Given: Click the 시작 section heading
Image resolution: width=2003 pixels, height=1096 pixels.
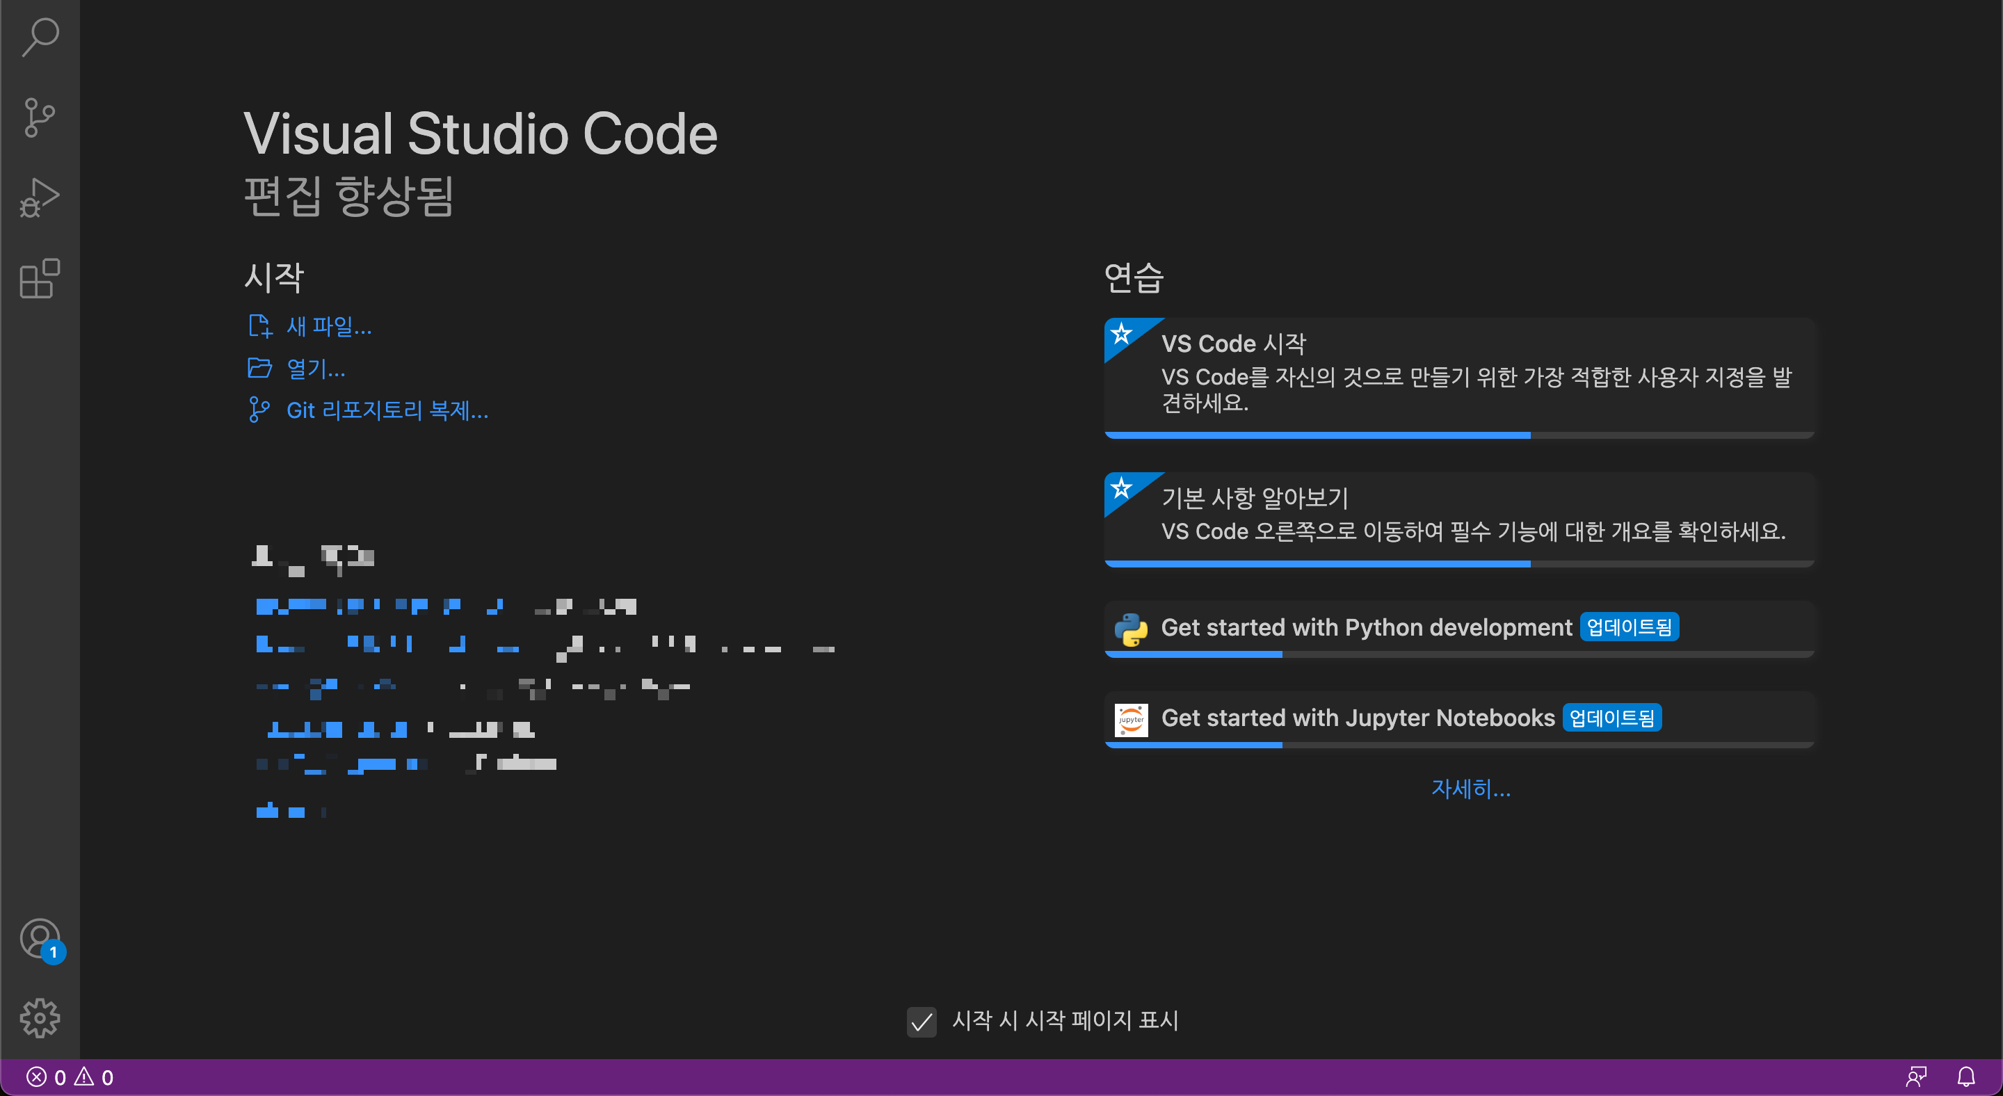Looking at the screenshot, I should pyautogui.click(x=274, y=277).
